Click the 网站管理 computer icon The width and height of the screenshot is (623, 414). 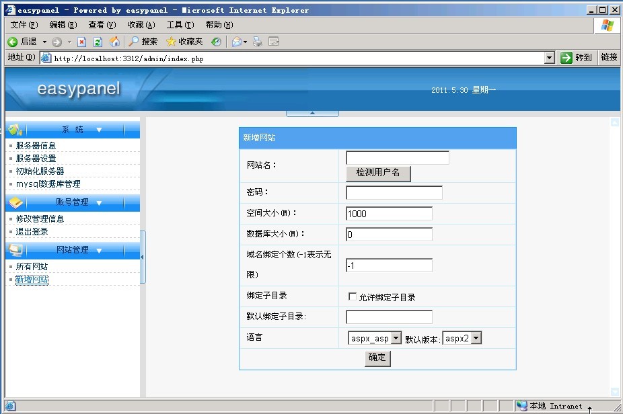coord(15,250)
